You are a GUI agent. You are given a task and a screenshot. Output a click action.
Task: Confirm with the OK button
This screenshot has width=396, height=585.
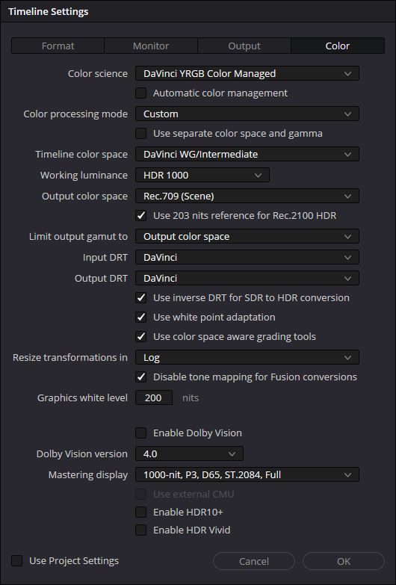[x=344, y=561]
